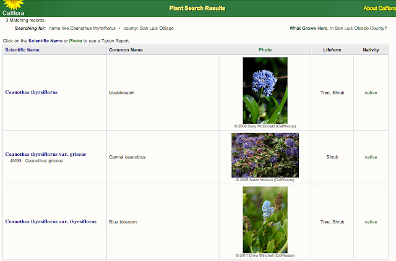Click the 'JM93: Ceanothus griseus' synonym text
The width and height of the screenshot is (396, 261).
click(x=36, y=161)
